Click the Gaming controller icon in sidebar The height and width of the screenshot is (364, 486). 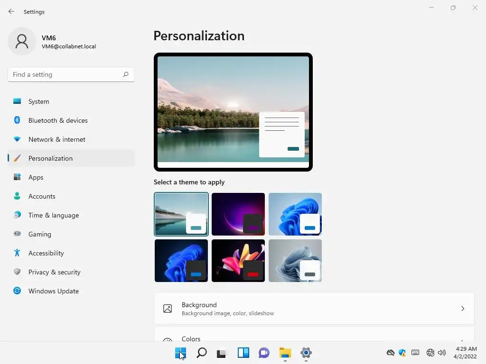17,234
